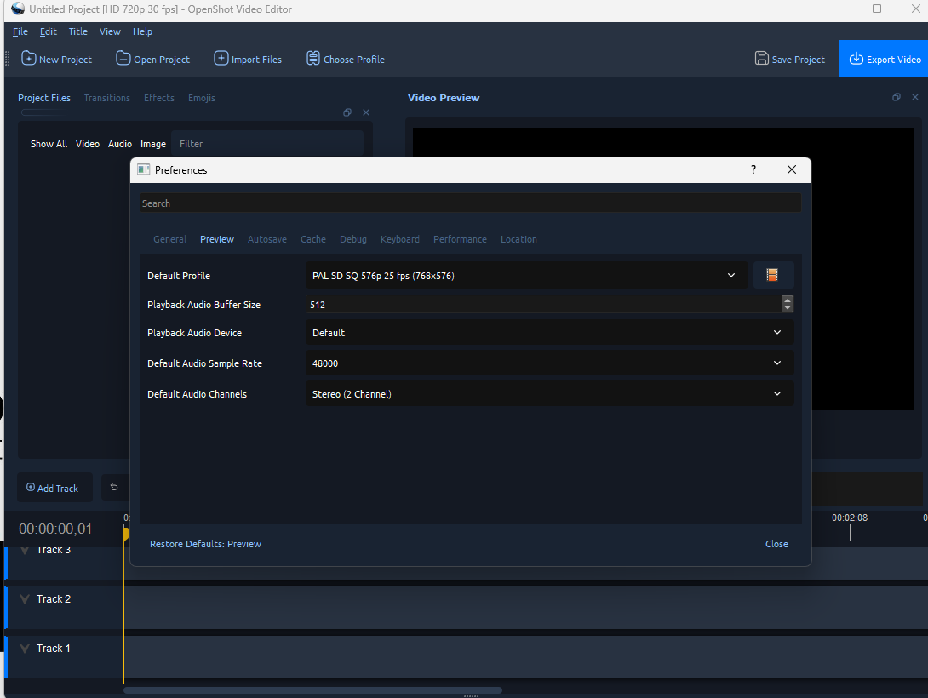Float the Video Preview panel icon
Screen dimensions: 928x698
[896, 97]
